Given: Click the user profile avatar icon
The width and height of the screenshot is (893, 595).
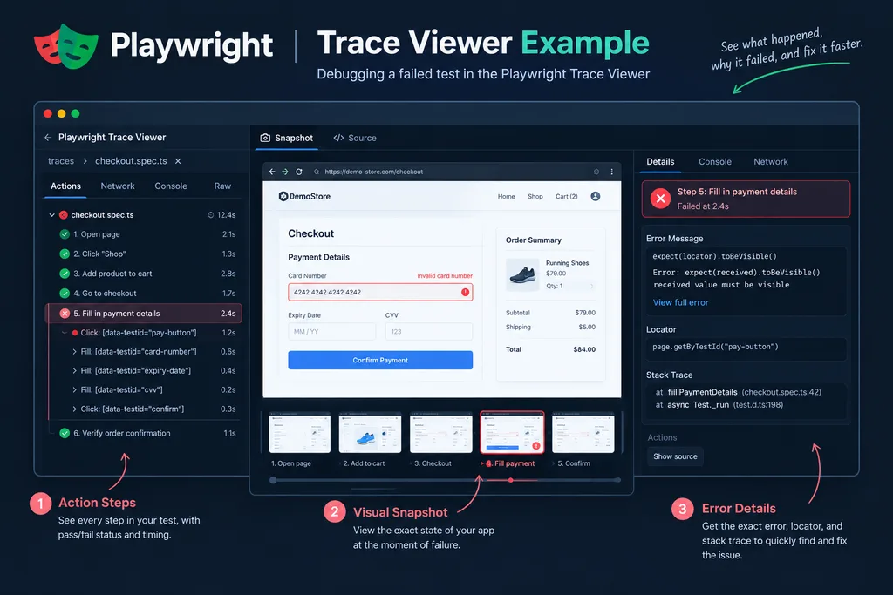Looking at the screenshot, I should click(595, 196).
